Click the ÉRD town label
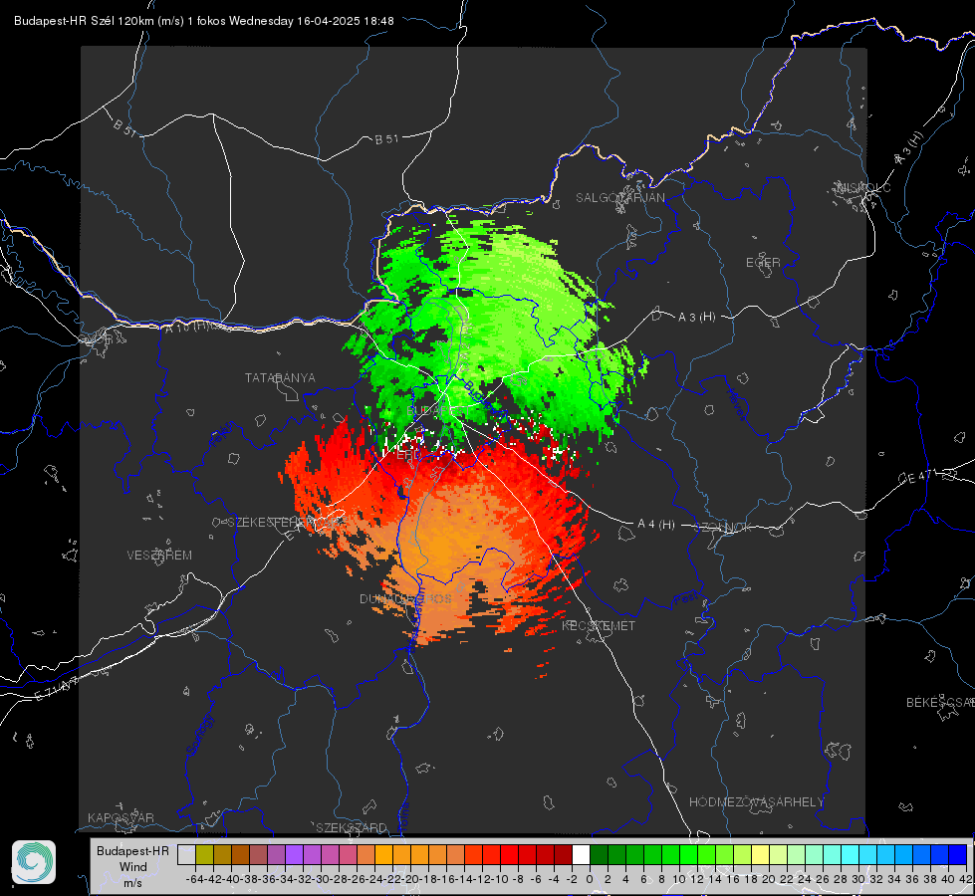Viewport: 975px width, 896px height. 408,455
